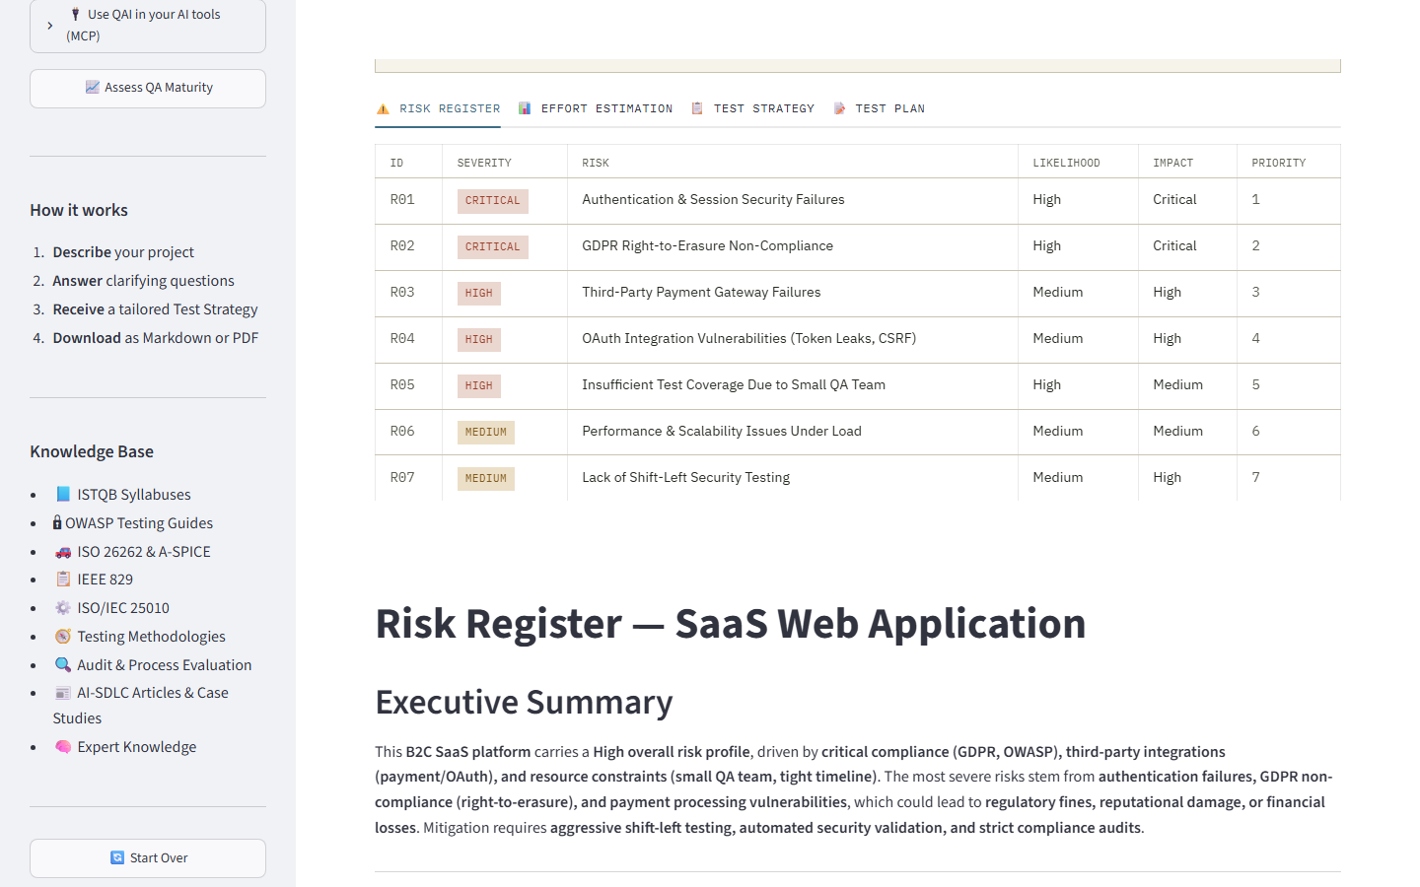
Task: Click the compass icon beside Testing Methodologies
Action: [x=63, y=637]
